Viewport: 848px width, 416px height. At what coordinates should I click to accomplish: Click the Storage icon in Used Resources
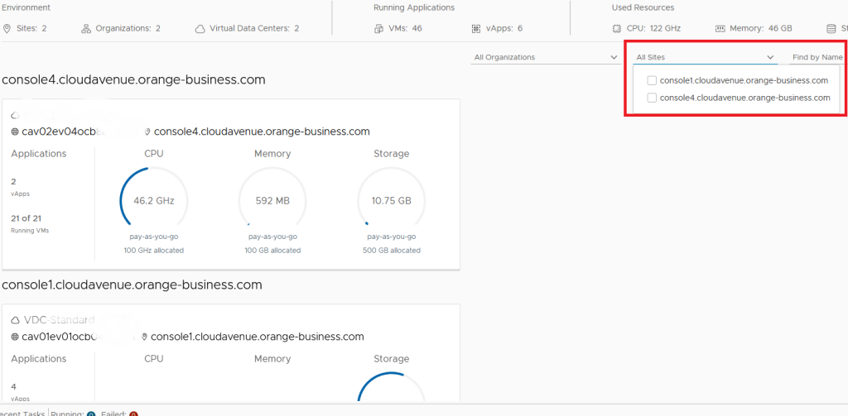831,29
